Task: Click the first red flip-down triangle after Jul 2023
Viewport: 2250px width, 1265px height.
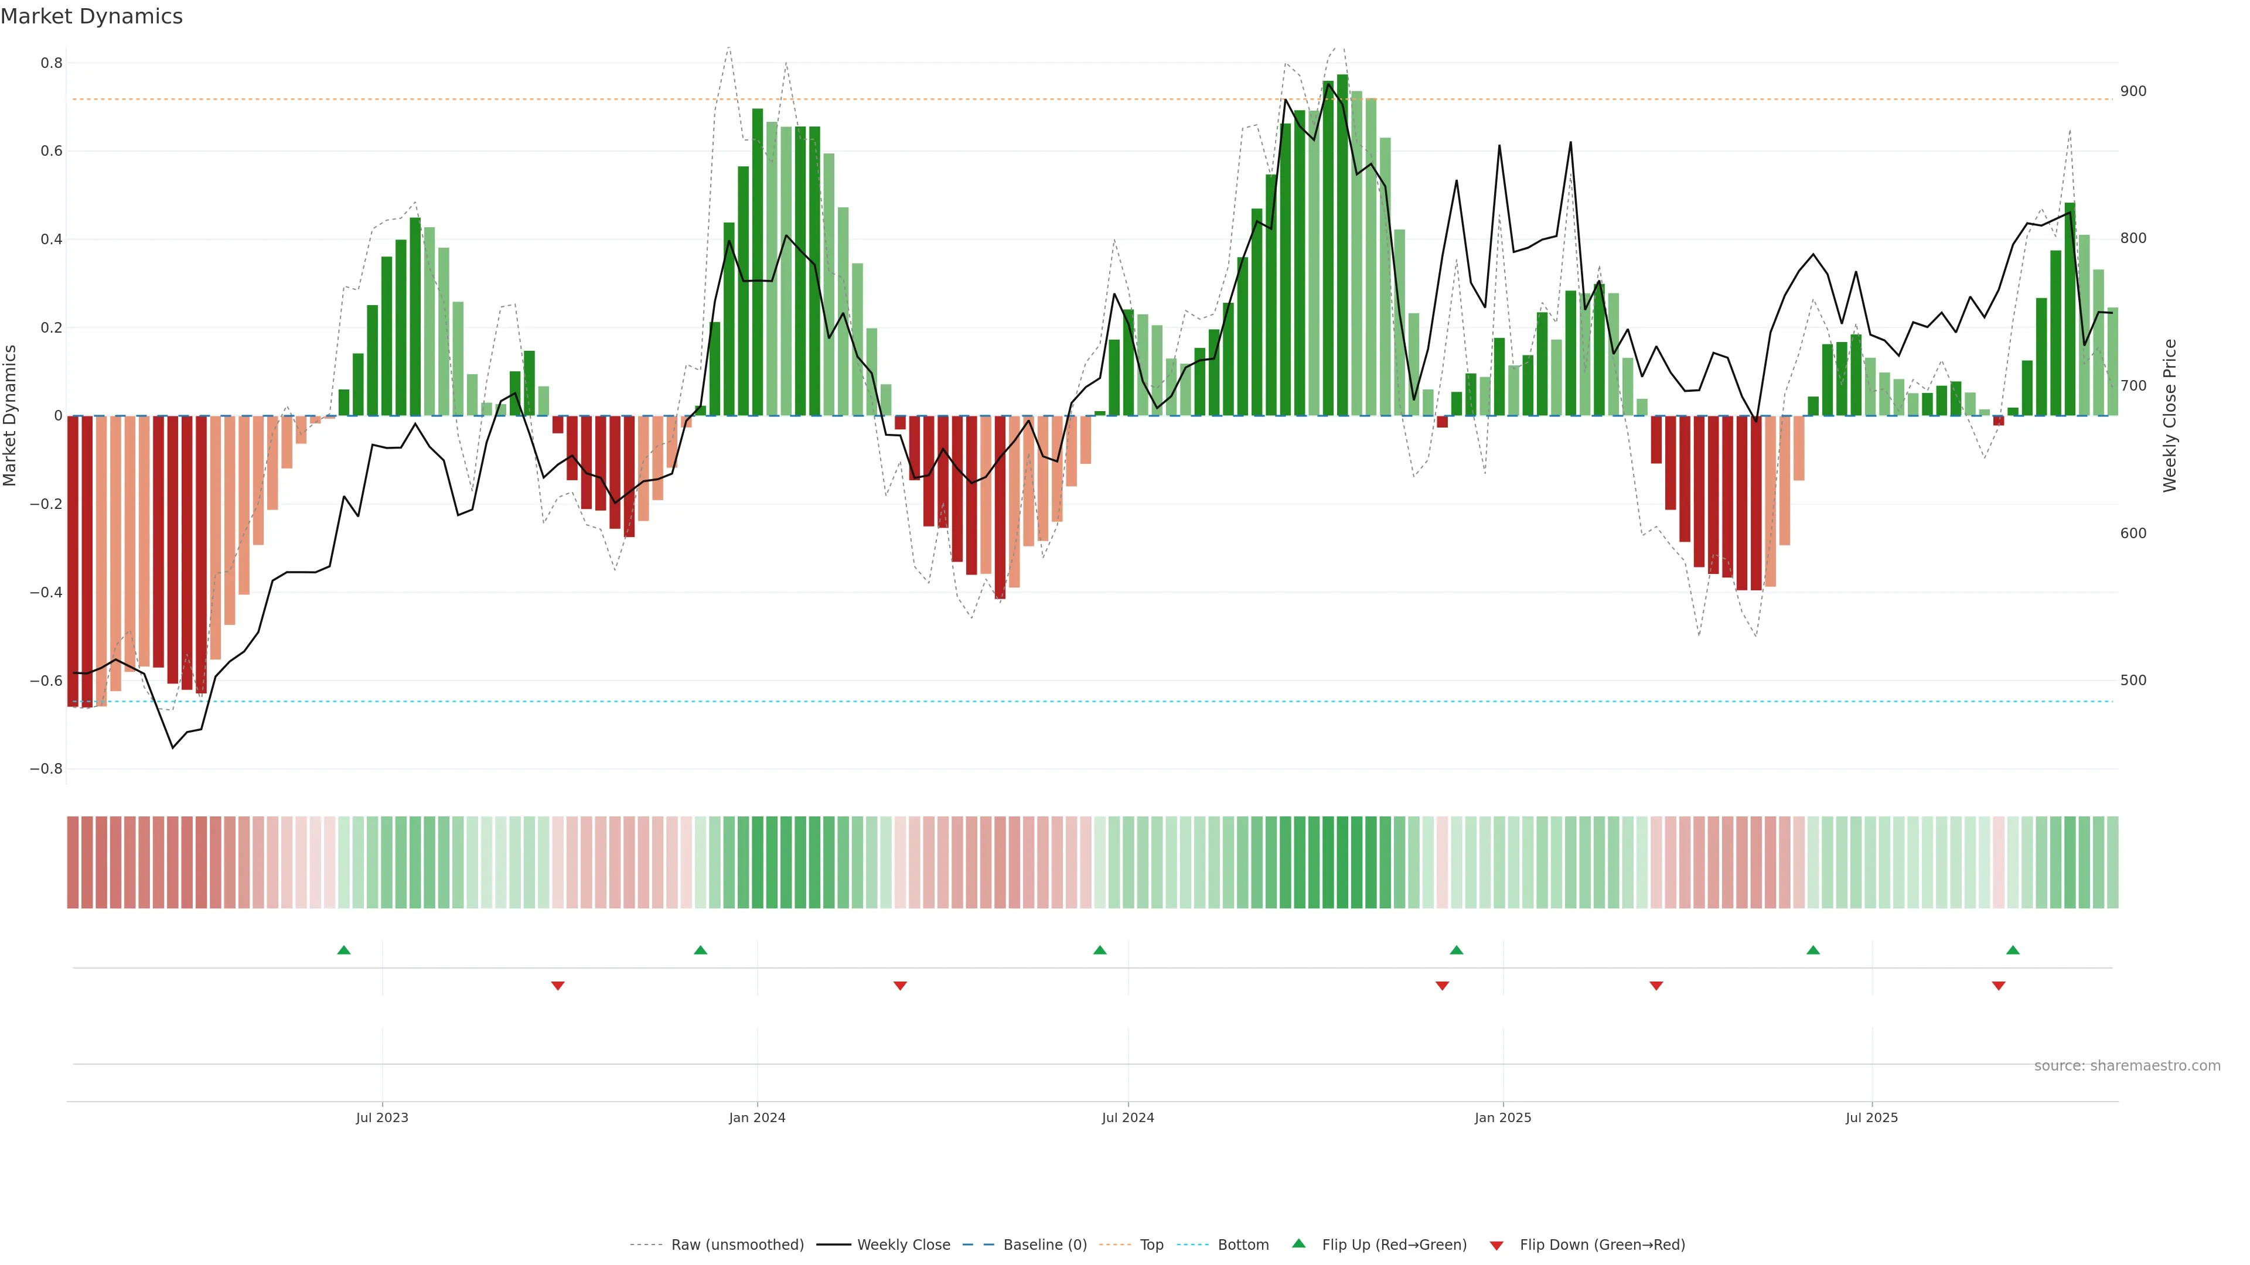Action: 558,986
